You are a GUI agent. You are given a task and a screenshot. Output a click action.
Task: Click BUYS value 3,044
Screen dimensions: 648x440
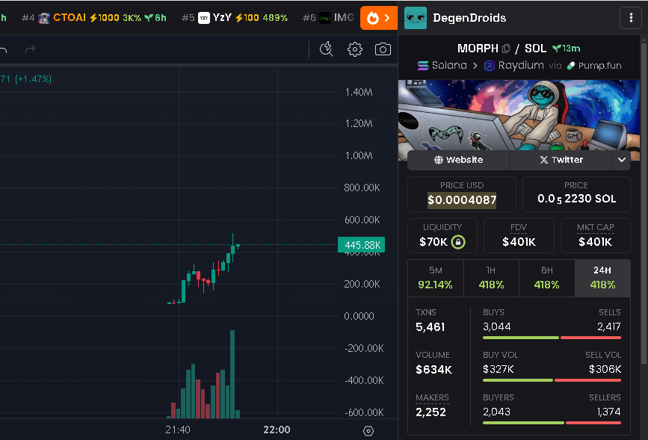[497, 326]
